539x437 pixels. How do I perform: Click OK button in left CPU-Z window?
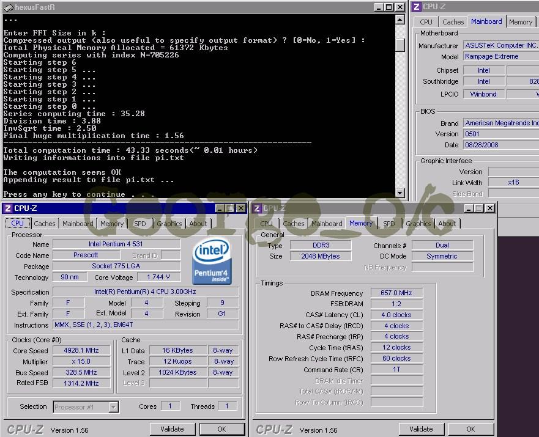click(x=221, y=429)
